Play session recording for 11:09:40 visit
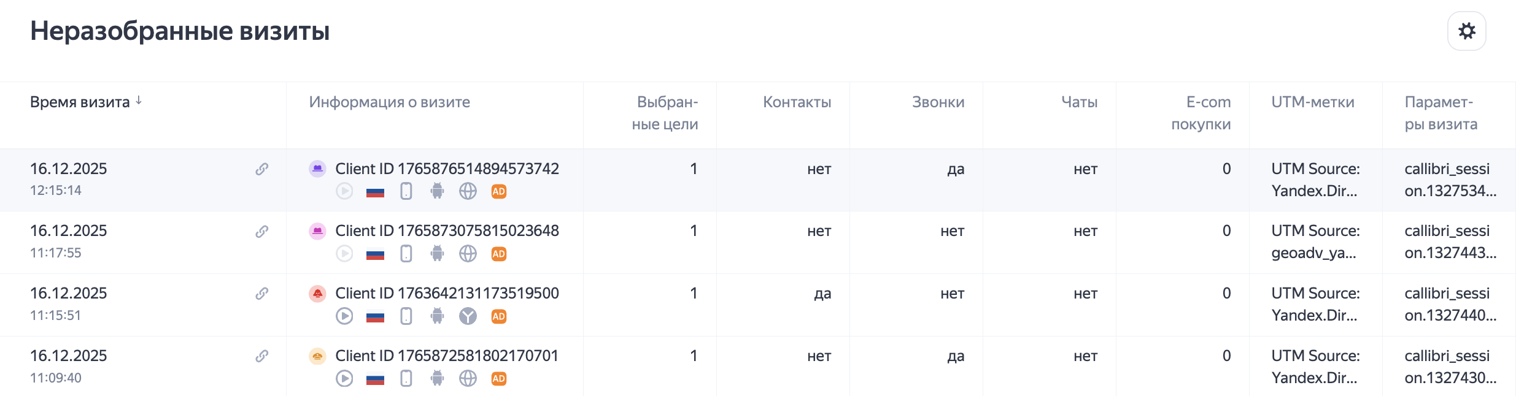 [344, 379]
